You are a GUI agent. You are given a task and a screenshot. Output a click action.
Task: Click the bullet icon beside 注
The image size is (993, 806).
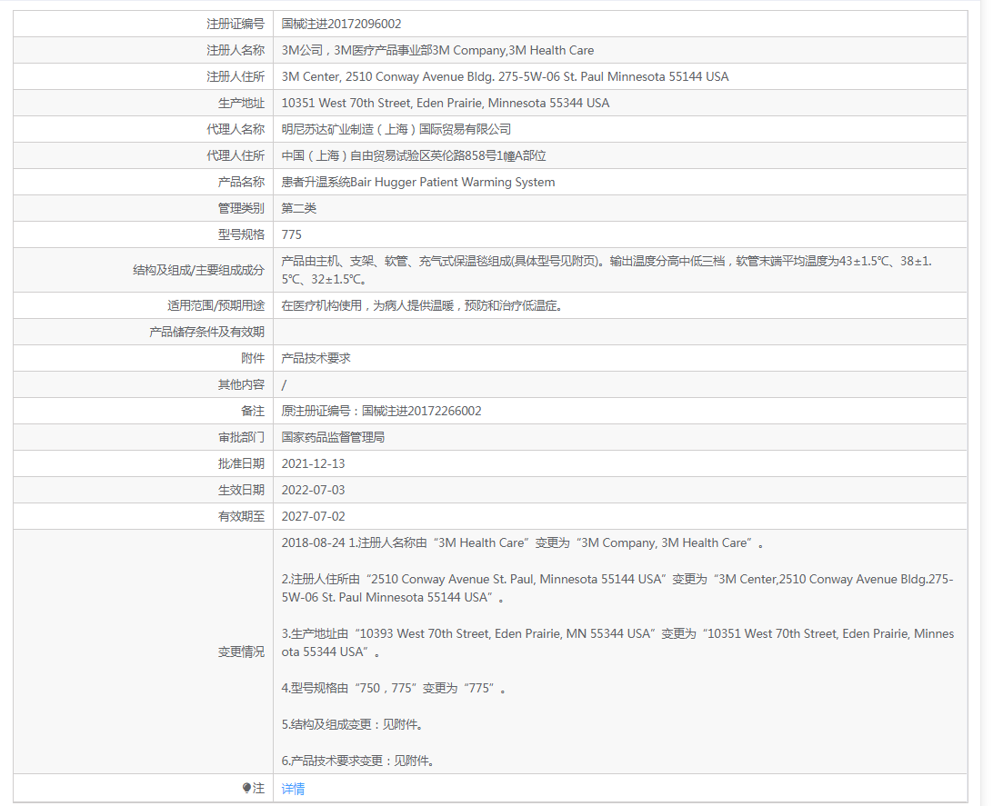[246, 789]
